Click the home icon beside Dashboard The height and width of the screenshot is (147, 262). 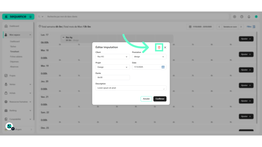click(6, 26)
